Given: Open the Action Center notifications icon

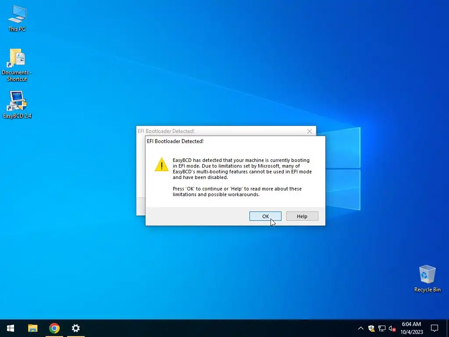Looking at the screenshot, I should (x=435, y=328).
